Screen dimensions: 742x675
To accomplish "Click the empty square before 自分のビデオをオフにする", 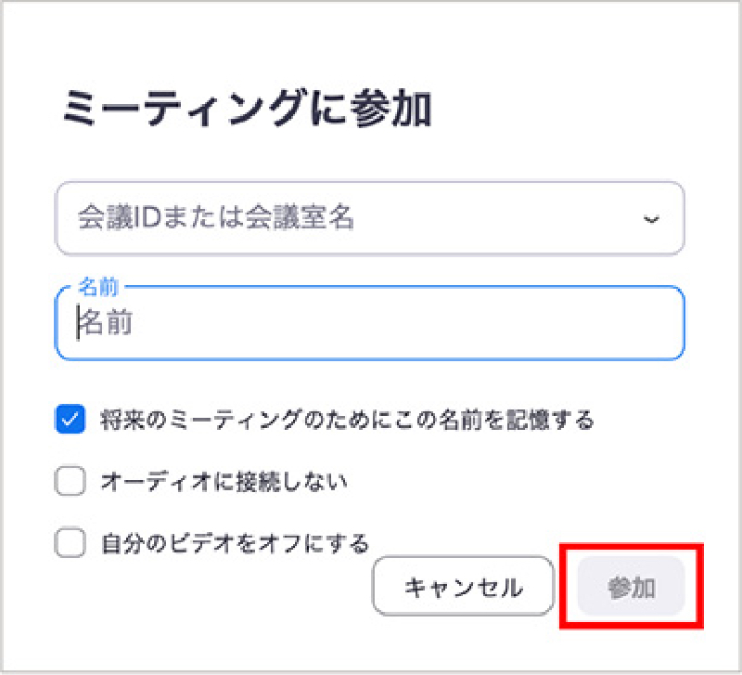I will pyautogui.click(x=70, y=542).
